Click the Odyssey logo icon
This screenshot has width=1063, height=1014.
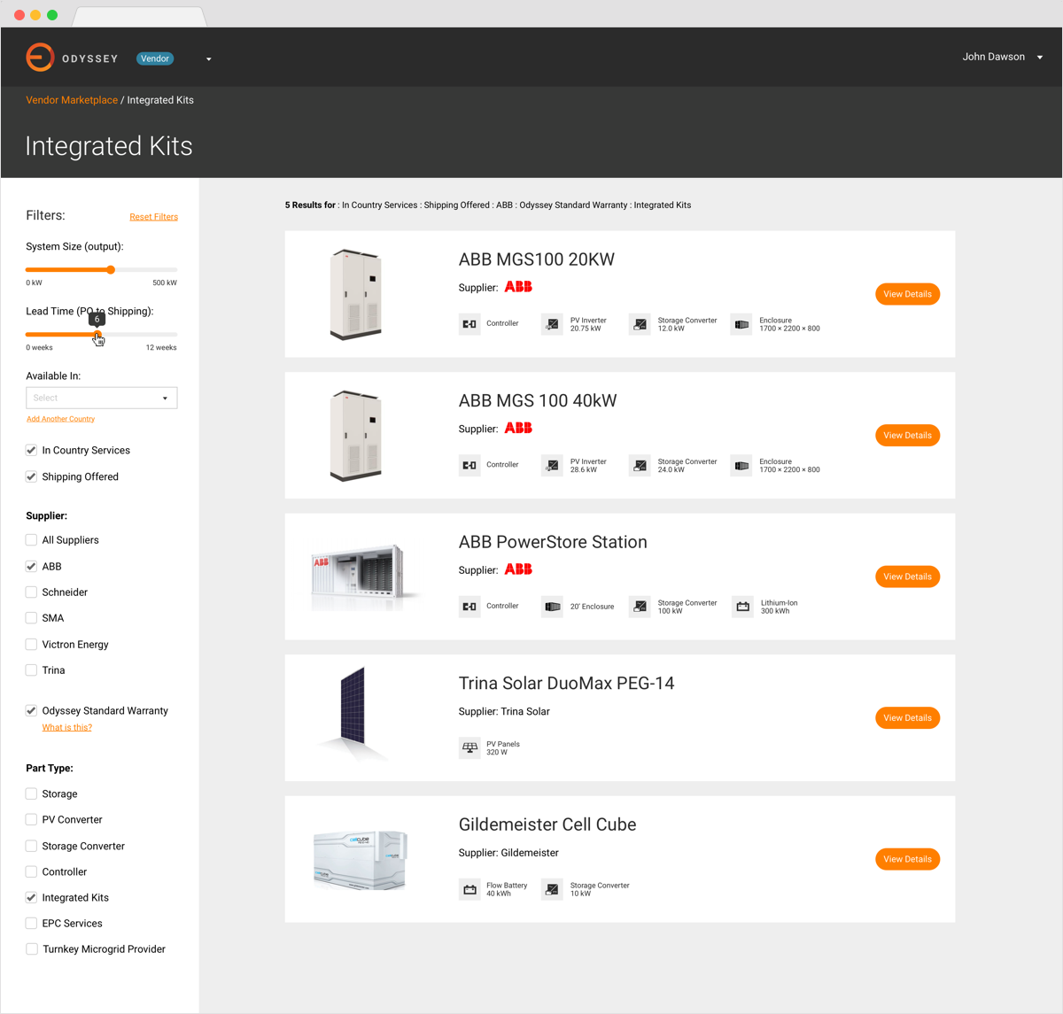(40, 58)
